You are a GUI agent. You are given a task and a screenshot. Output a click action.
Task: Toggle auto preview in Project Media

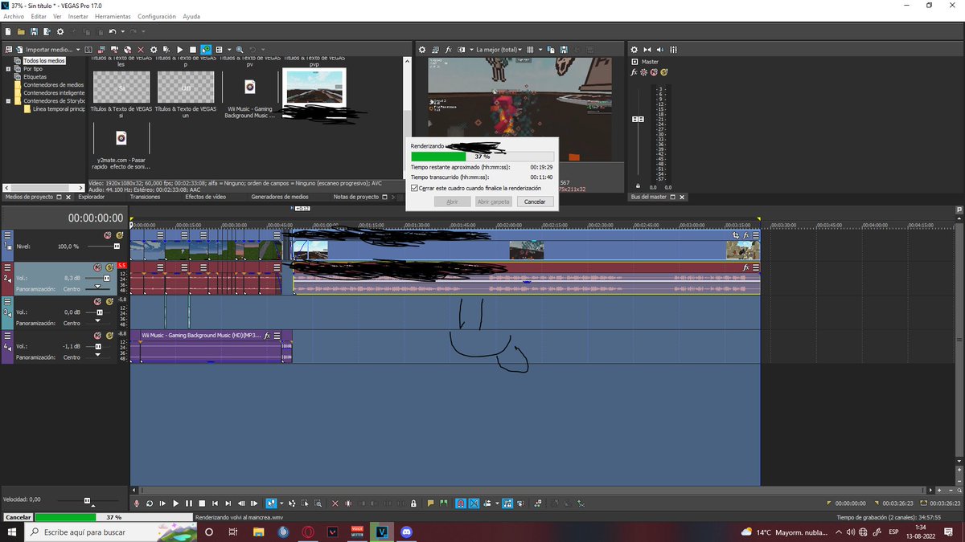(206, 50)
